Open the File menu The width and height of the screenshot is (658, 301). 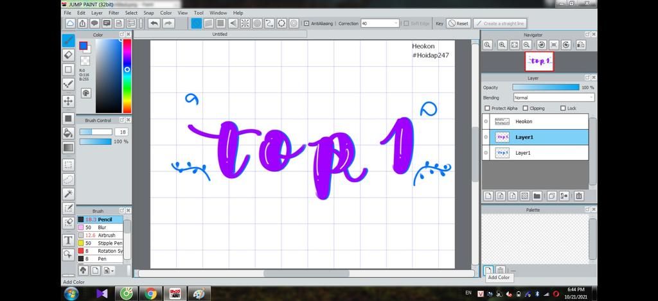67,13
